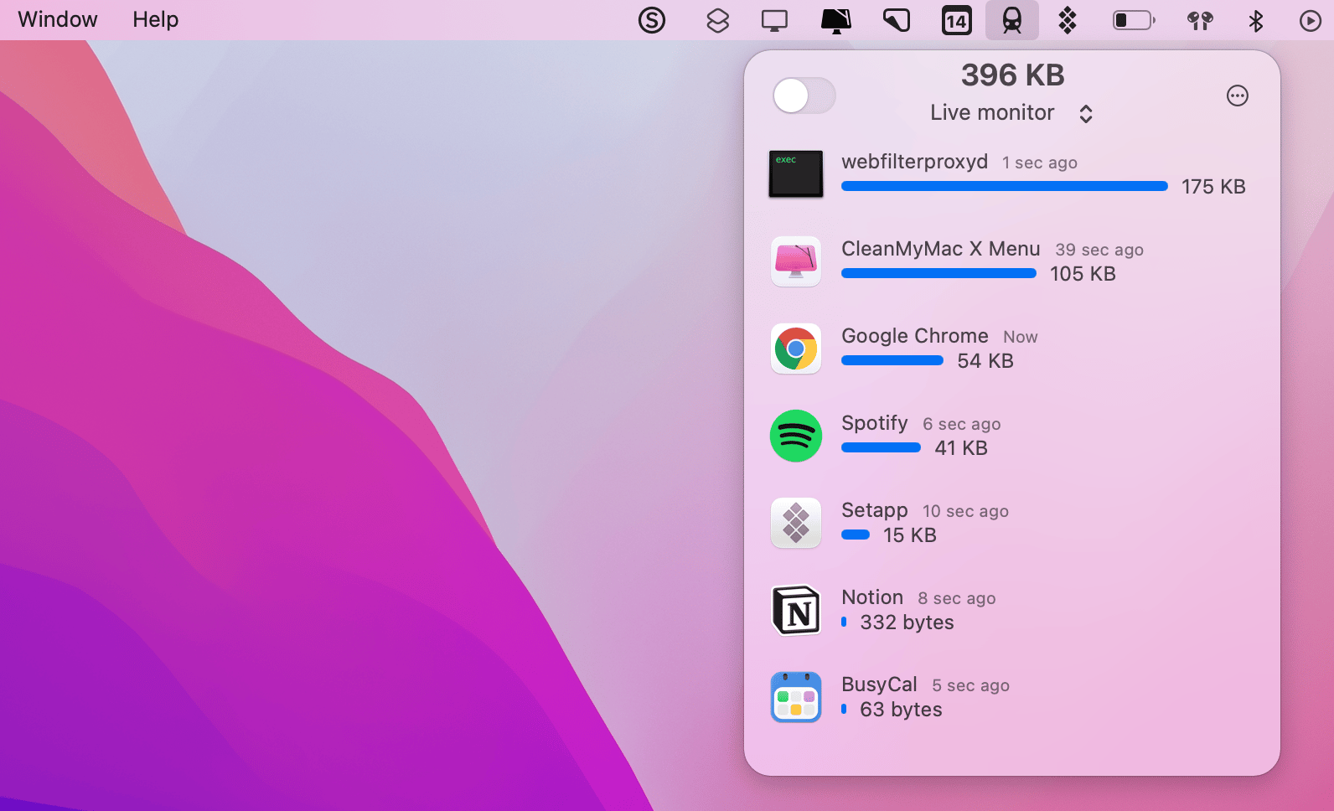Click the Google Chrome usage bar
This screenshot has width=1334, height=811.
click(x=892, y=360)
